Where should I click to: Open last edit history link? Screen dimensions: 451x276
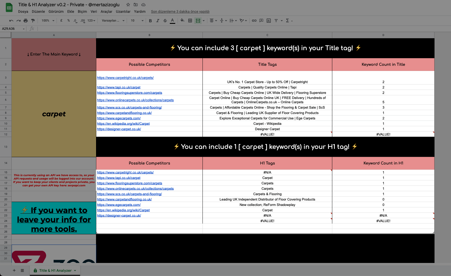pos(180,12)
